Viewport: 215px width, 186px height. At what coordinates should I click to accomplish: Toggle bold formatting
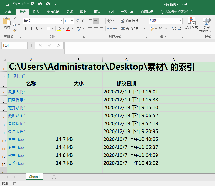tap(26, 28)
